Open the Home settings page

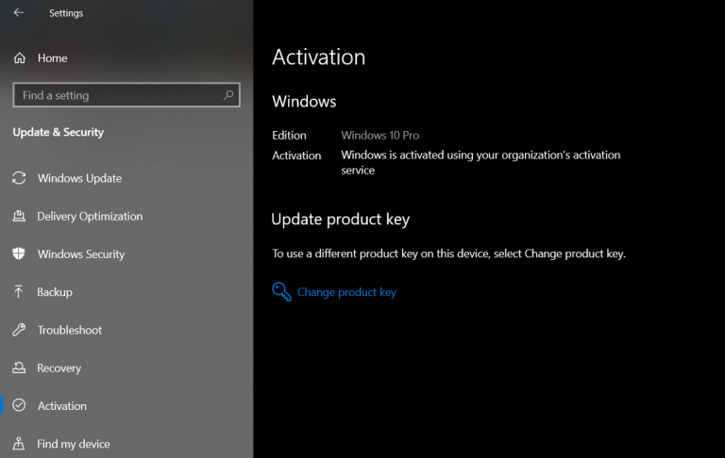coord(52,58)
